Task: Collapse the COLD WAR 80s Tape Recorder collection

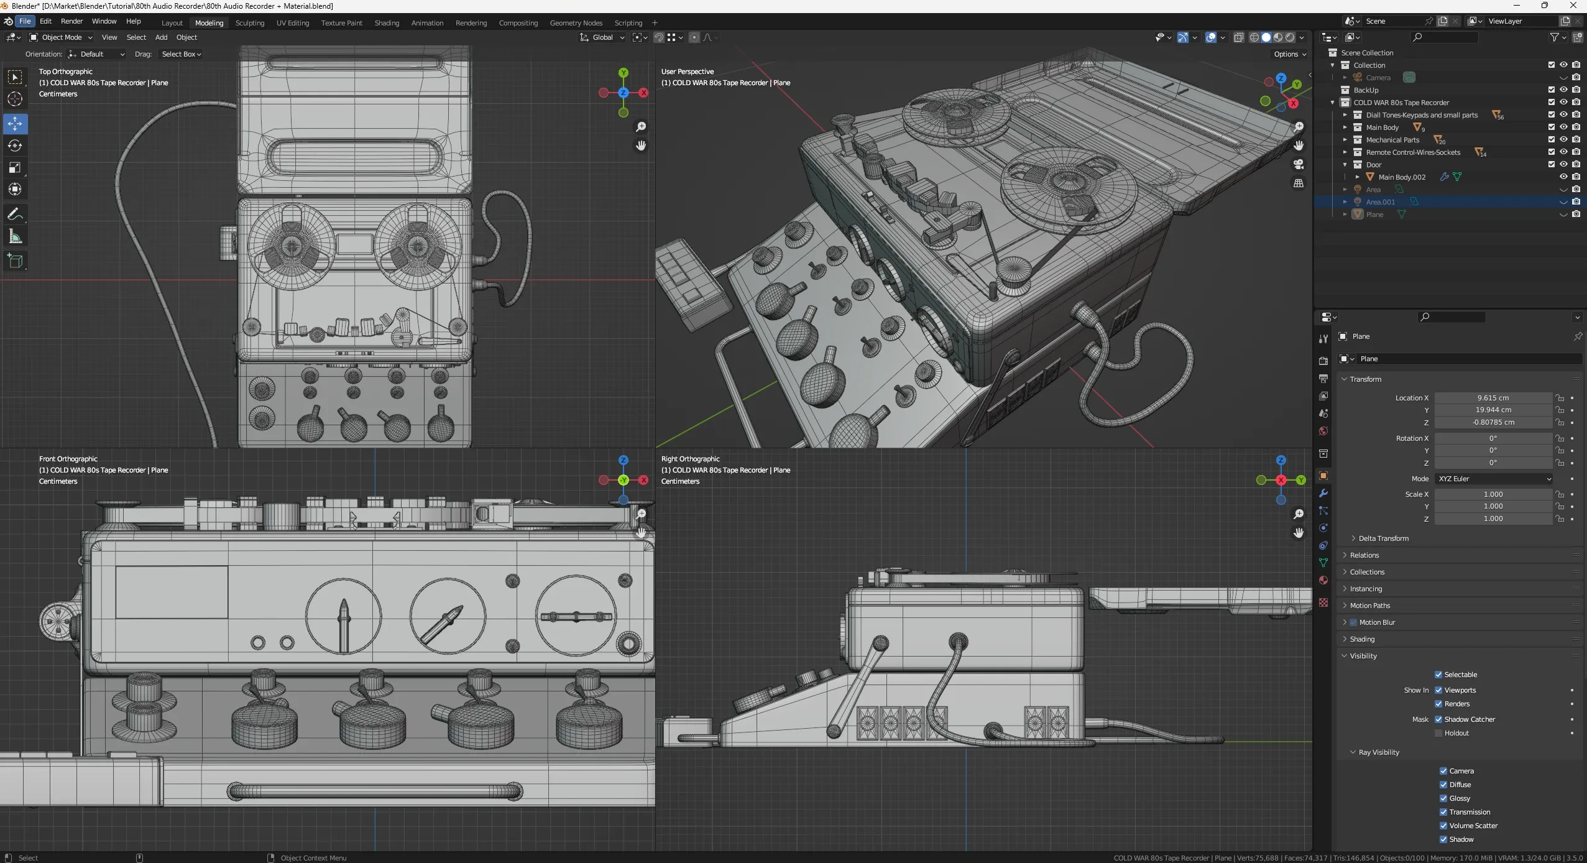Action: coord(1332,102)
